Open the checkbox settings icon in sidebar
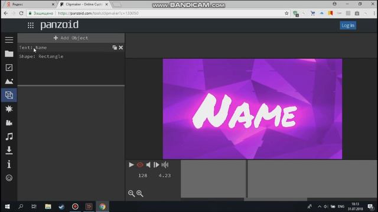The height and width of the screenshot is (212, 378). point(9,68)
